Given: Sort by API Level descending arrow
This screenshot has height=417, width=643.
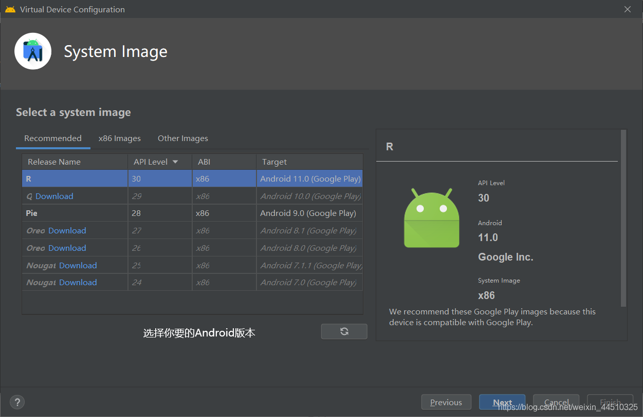Looking at the screenshot, I should (175, 162).
